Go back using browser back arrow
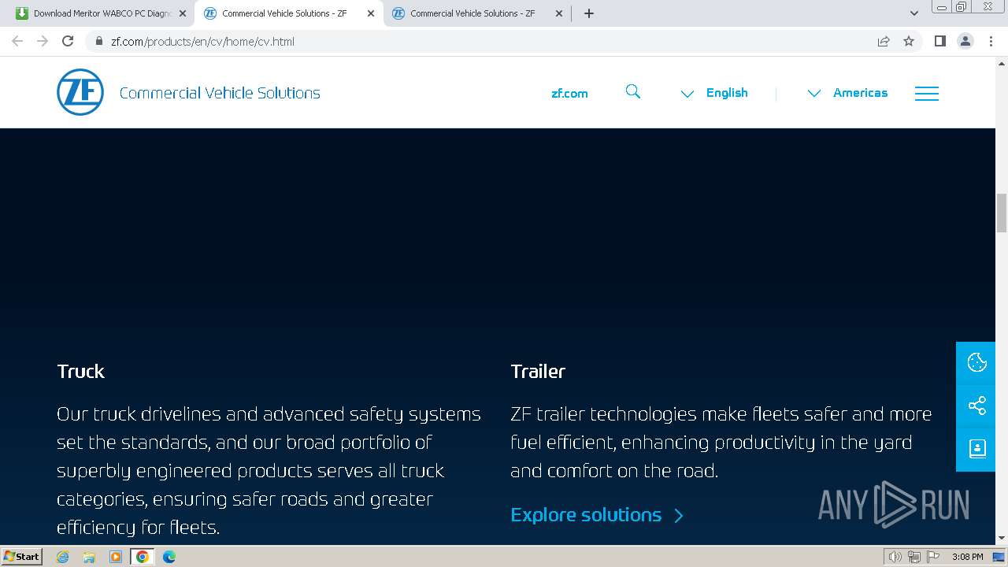 [17, 41]
